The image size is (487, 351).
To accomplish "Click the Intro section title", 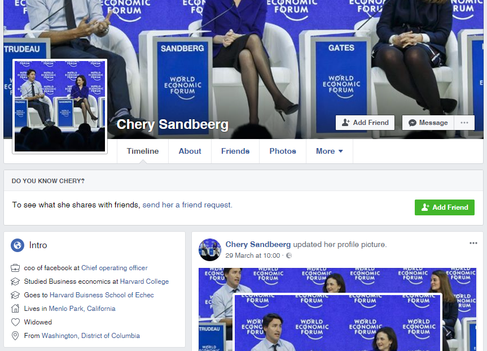I will pos(38,245).
